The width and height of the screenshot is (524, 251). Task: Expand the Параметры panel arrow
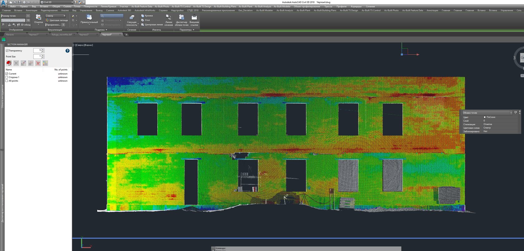[193, 30]
